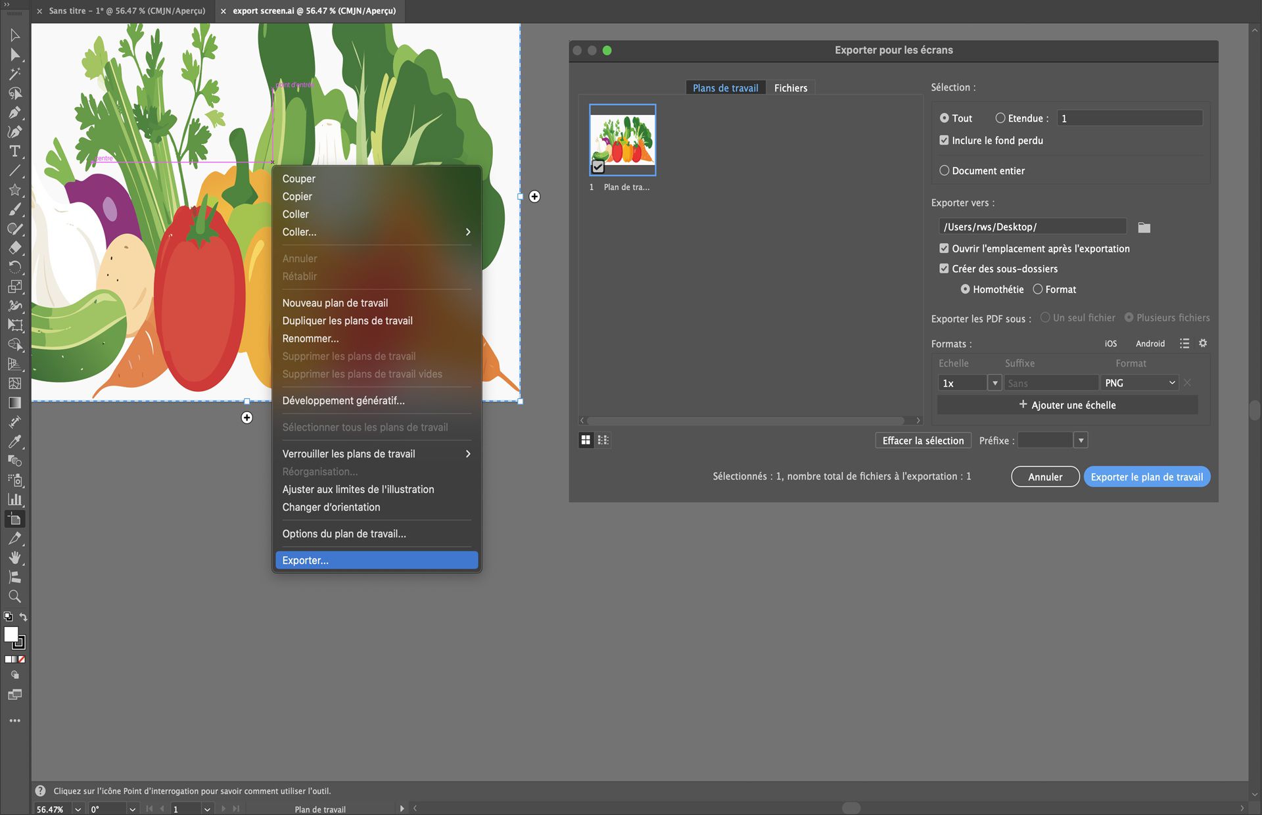Open the Préfixe dropdown
Viewport: 1262px width, 815px height.
click(x=1081, y=440)
